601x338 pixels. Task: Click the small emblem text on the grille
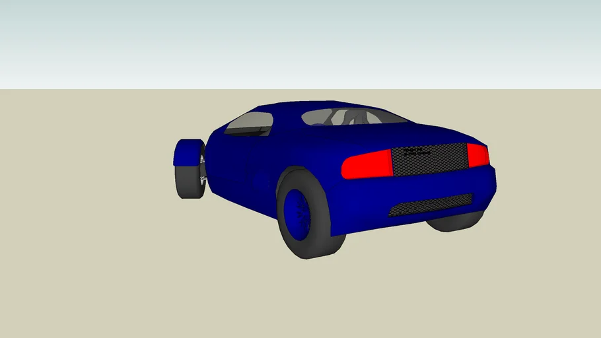pyautogui.click(x=417, y=152)
